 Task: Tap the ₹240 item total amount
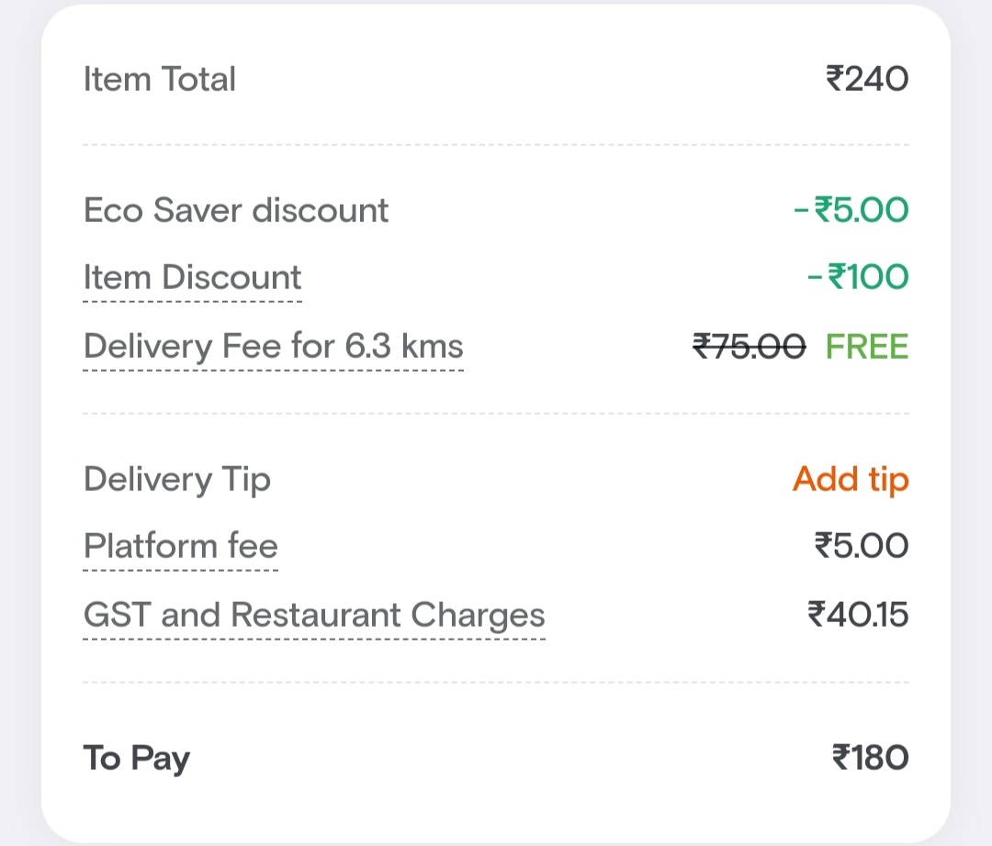(x=867, y=79)
